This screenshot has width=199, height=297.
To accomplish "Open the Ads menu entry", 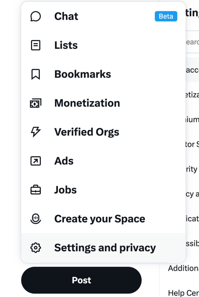I will point(64,161).
